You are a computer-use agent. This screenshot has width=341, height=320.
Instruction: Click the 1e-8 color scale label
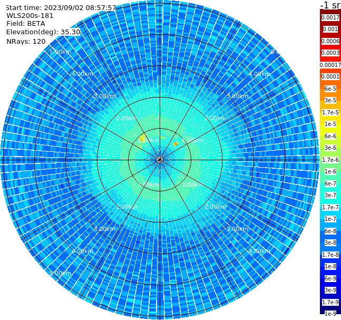[330, 266]
